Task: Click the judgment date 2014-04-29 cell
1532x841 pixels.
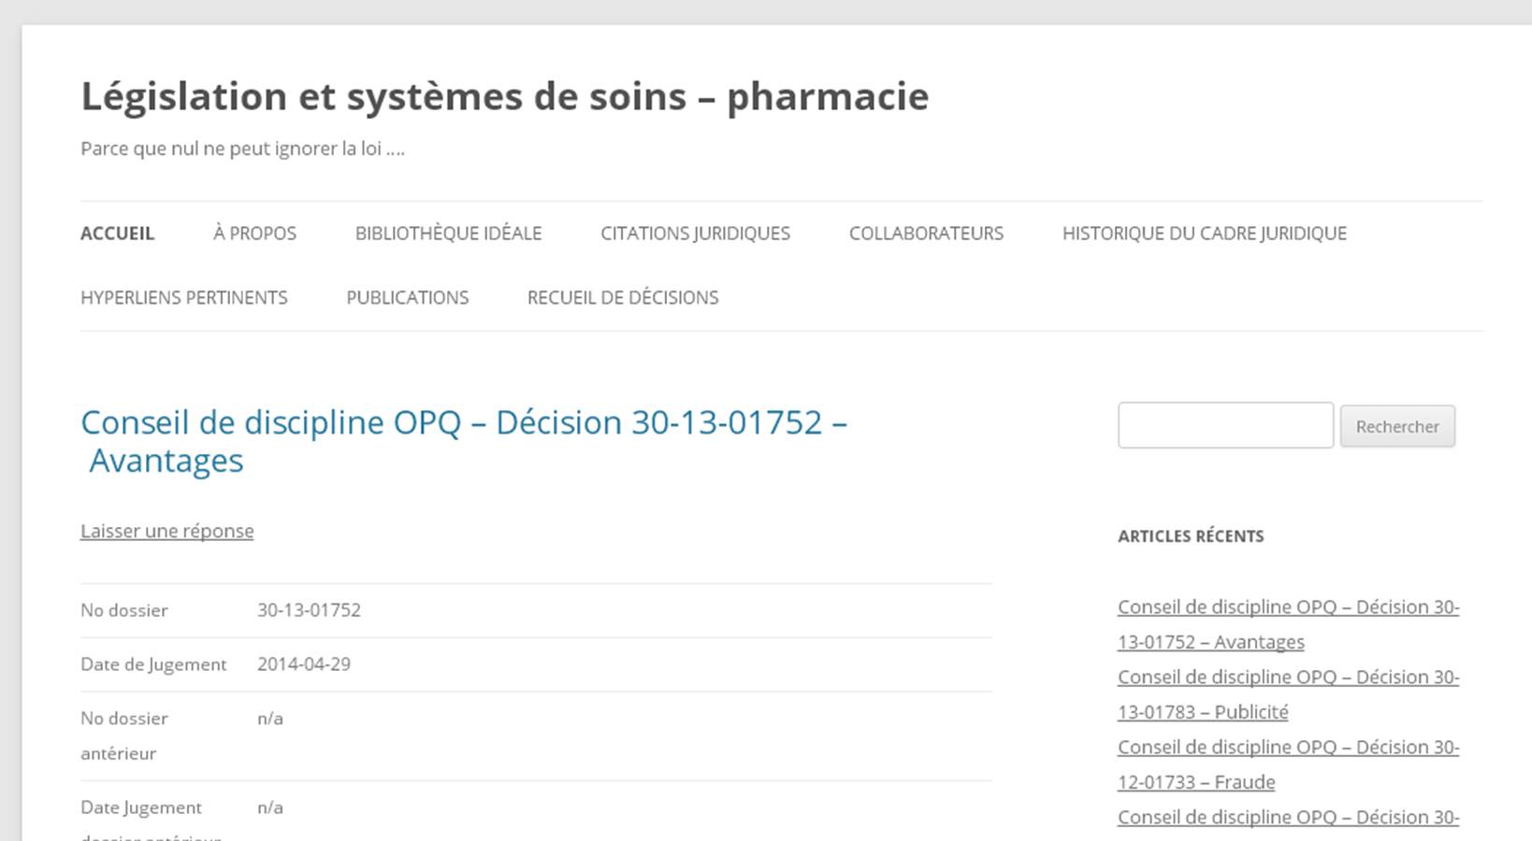Action: [304, 664]
